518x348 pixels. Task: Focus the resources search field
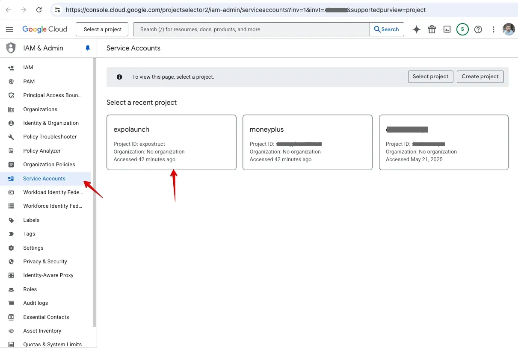(252, 29)
